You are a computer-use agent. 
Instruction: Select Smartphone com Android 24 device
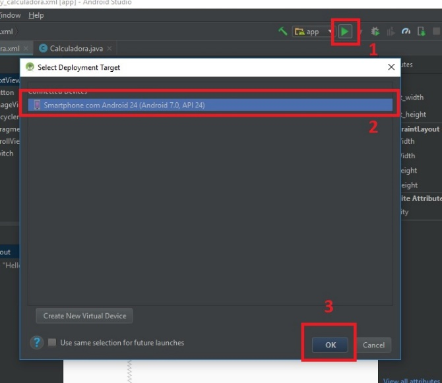click(x=210, y=105)
